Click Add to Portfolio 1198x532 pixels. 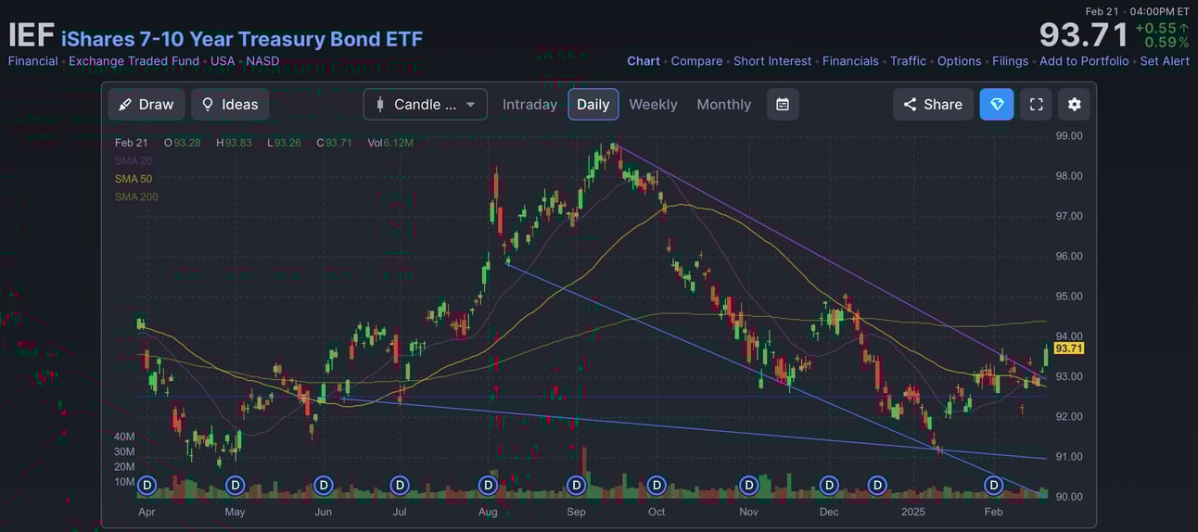(1084, 61)
